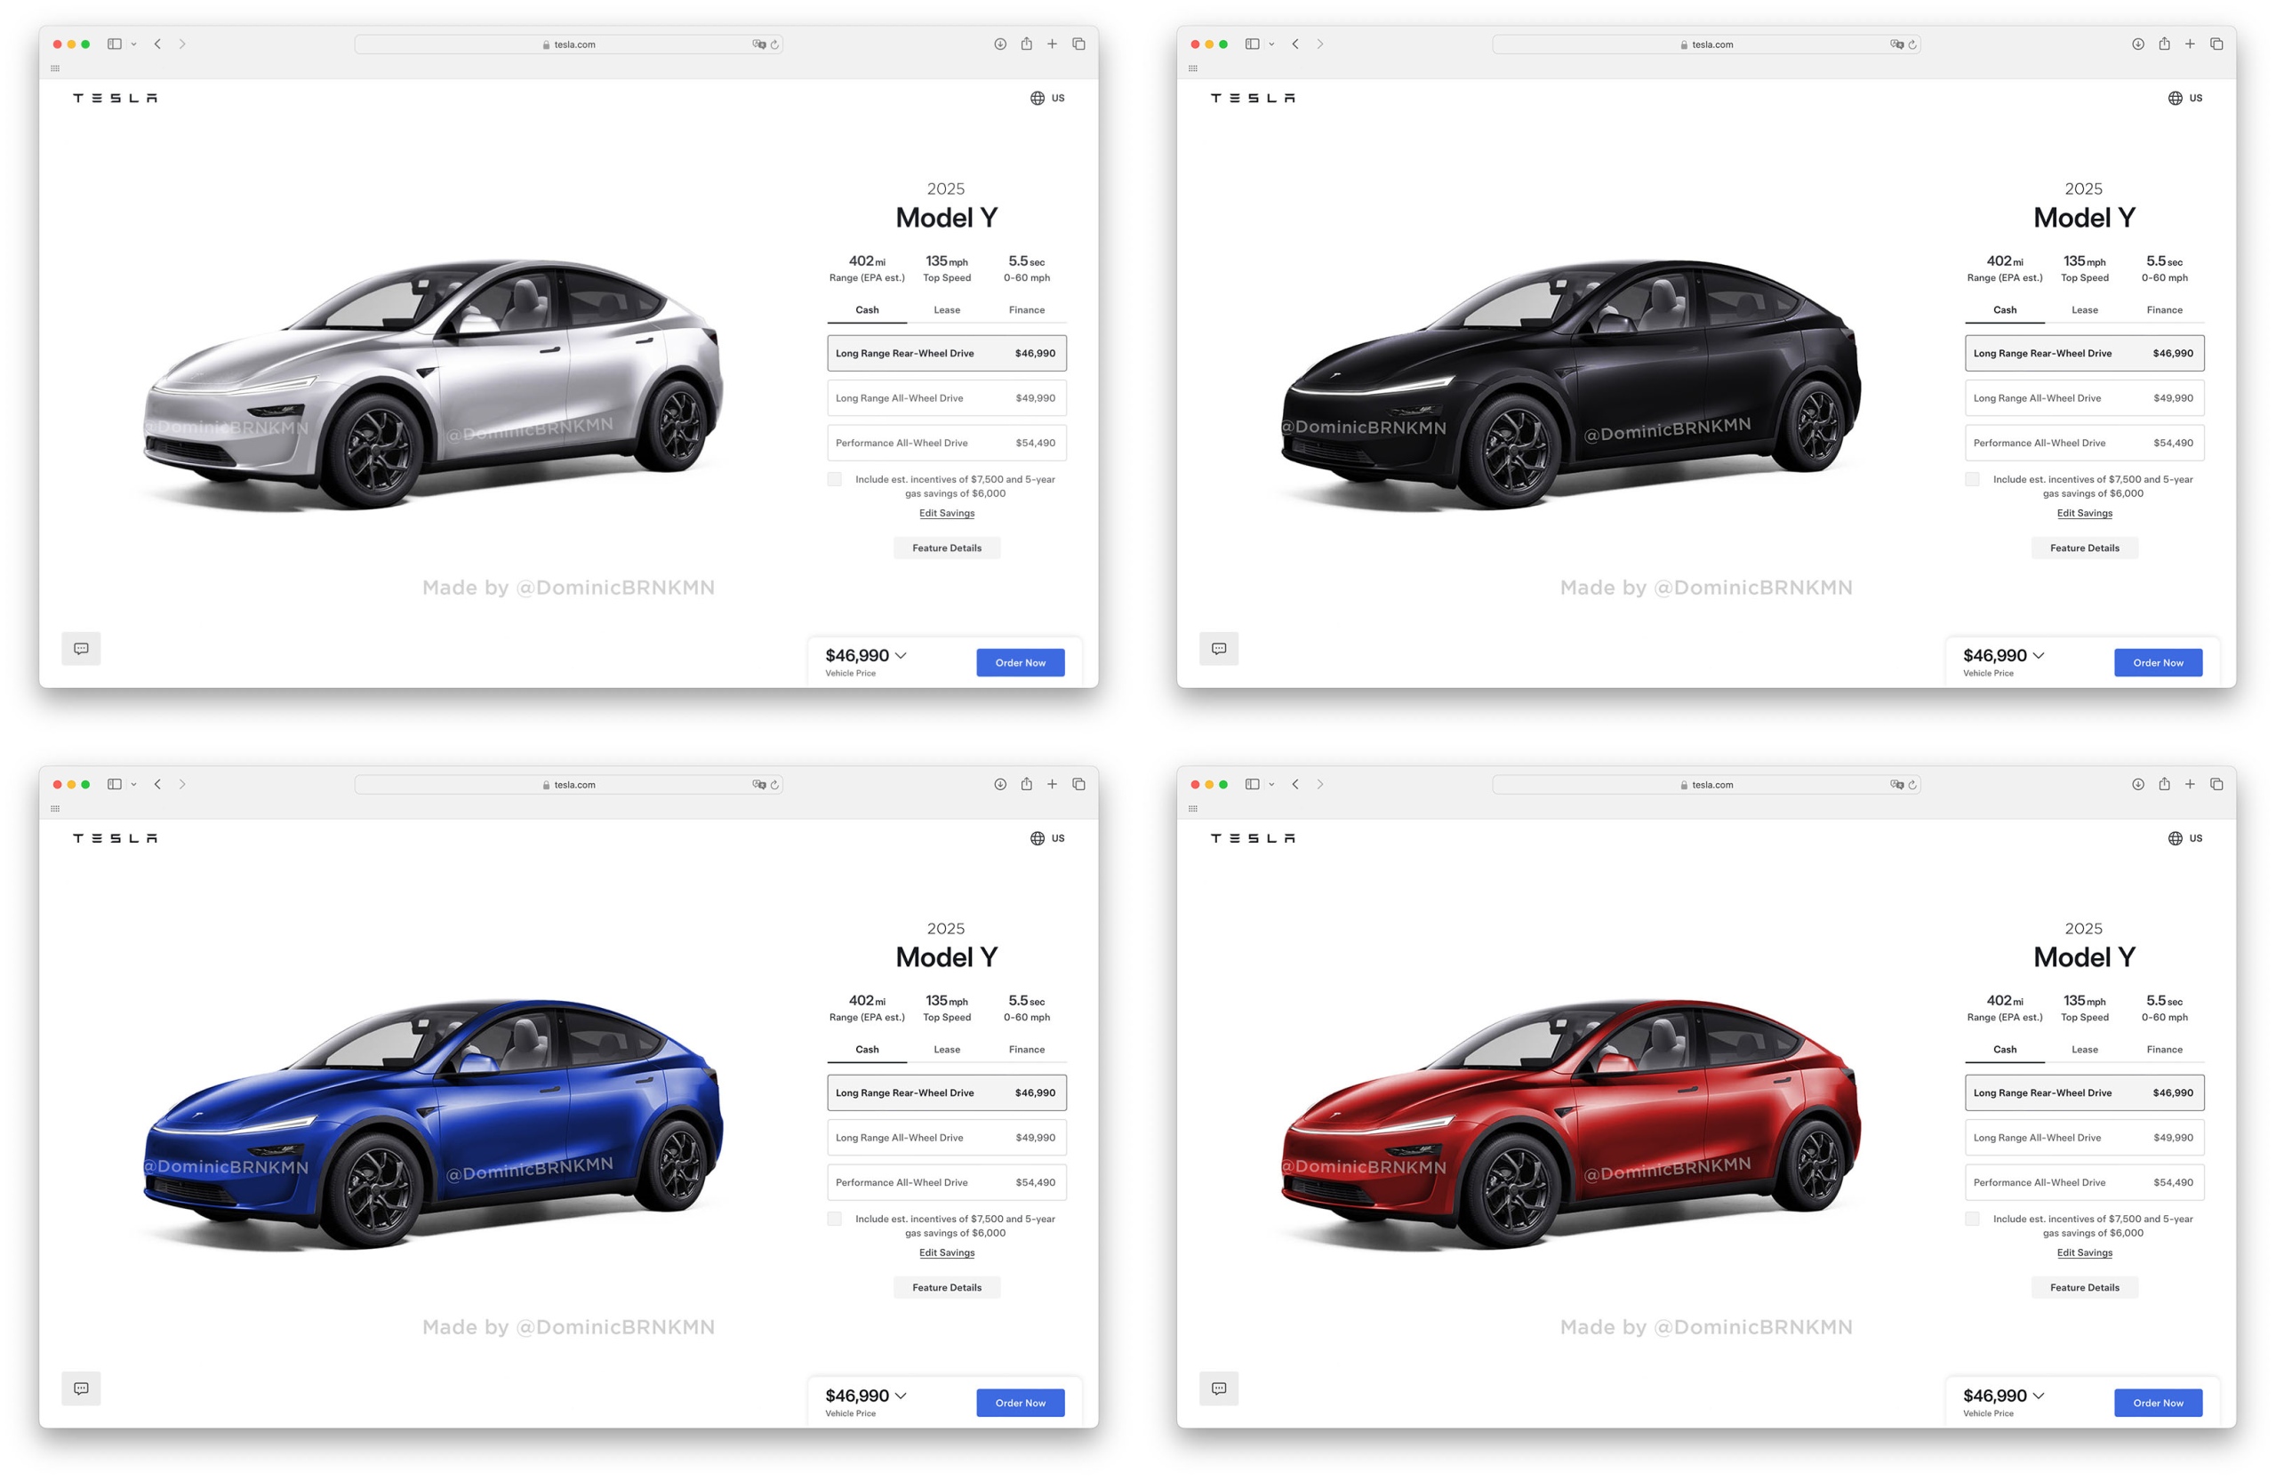
Task: Switch to Lease tab in silver car window
Action: 947,309
